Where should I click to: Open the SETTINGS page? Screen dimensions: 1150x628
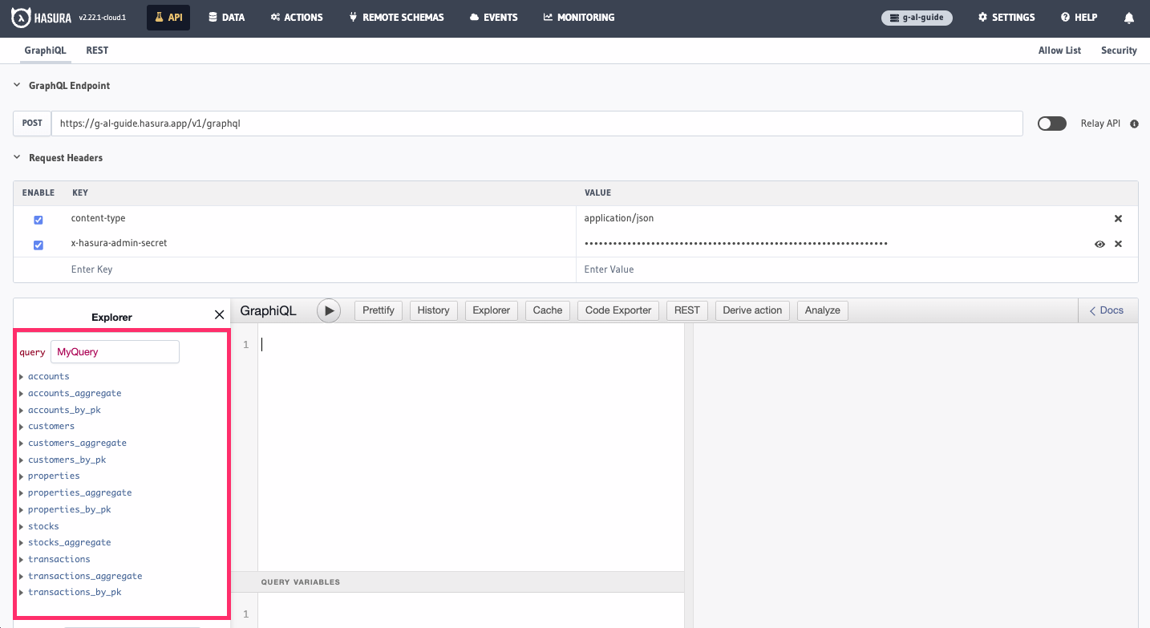(1006, 17)
